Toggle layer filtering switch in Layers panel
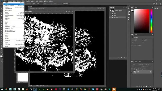Viewport: 162px width, 91px height. point(150,64)
